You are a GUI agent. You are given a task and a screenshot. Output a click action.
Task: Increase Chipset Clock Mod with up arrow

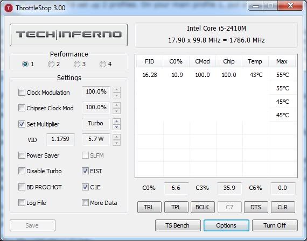coord(116,105)
